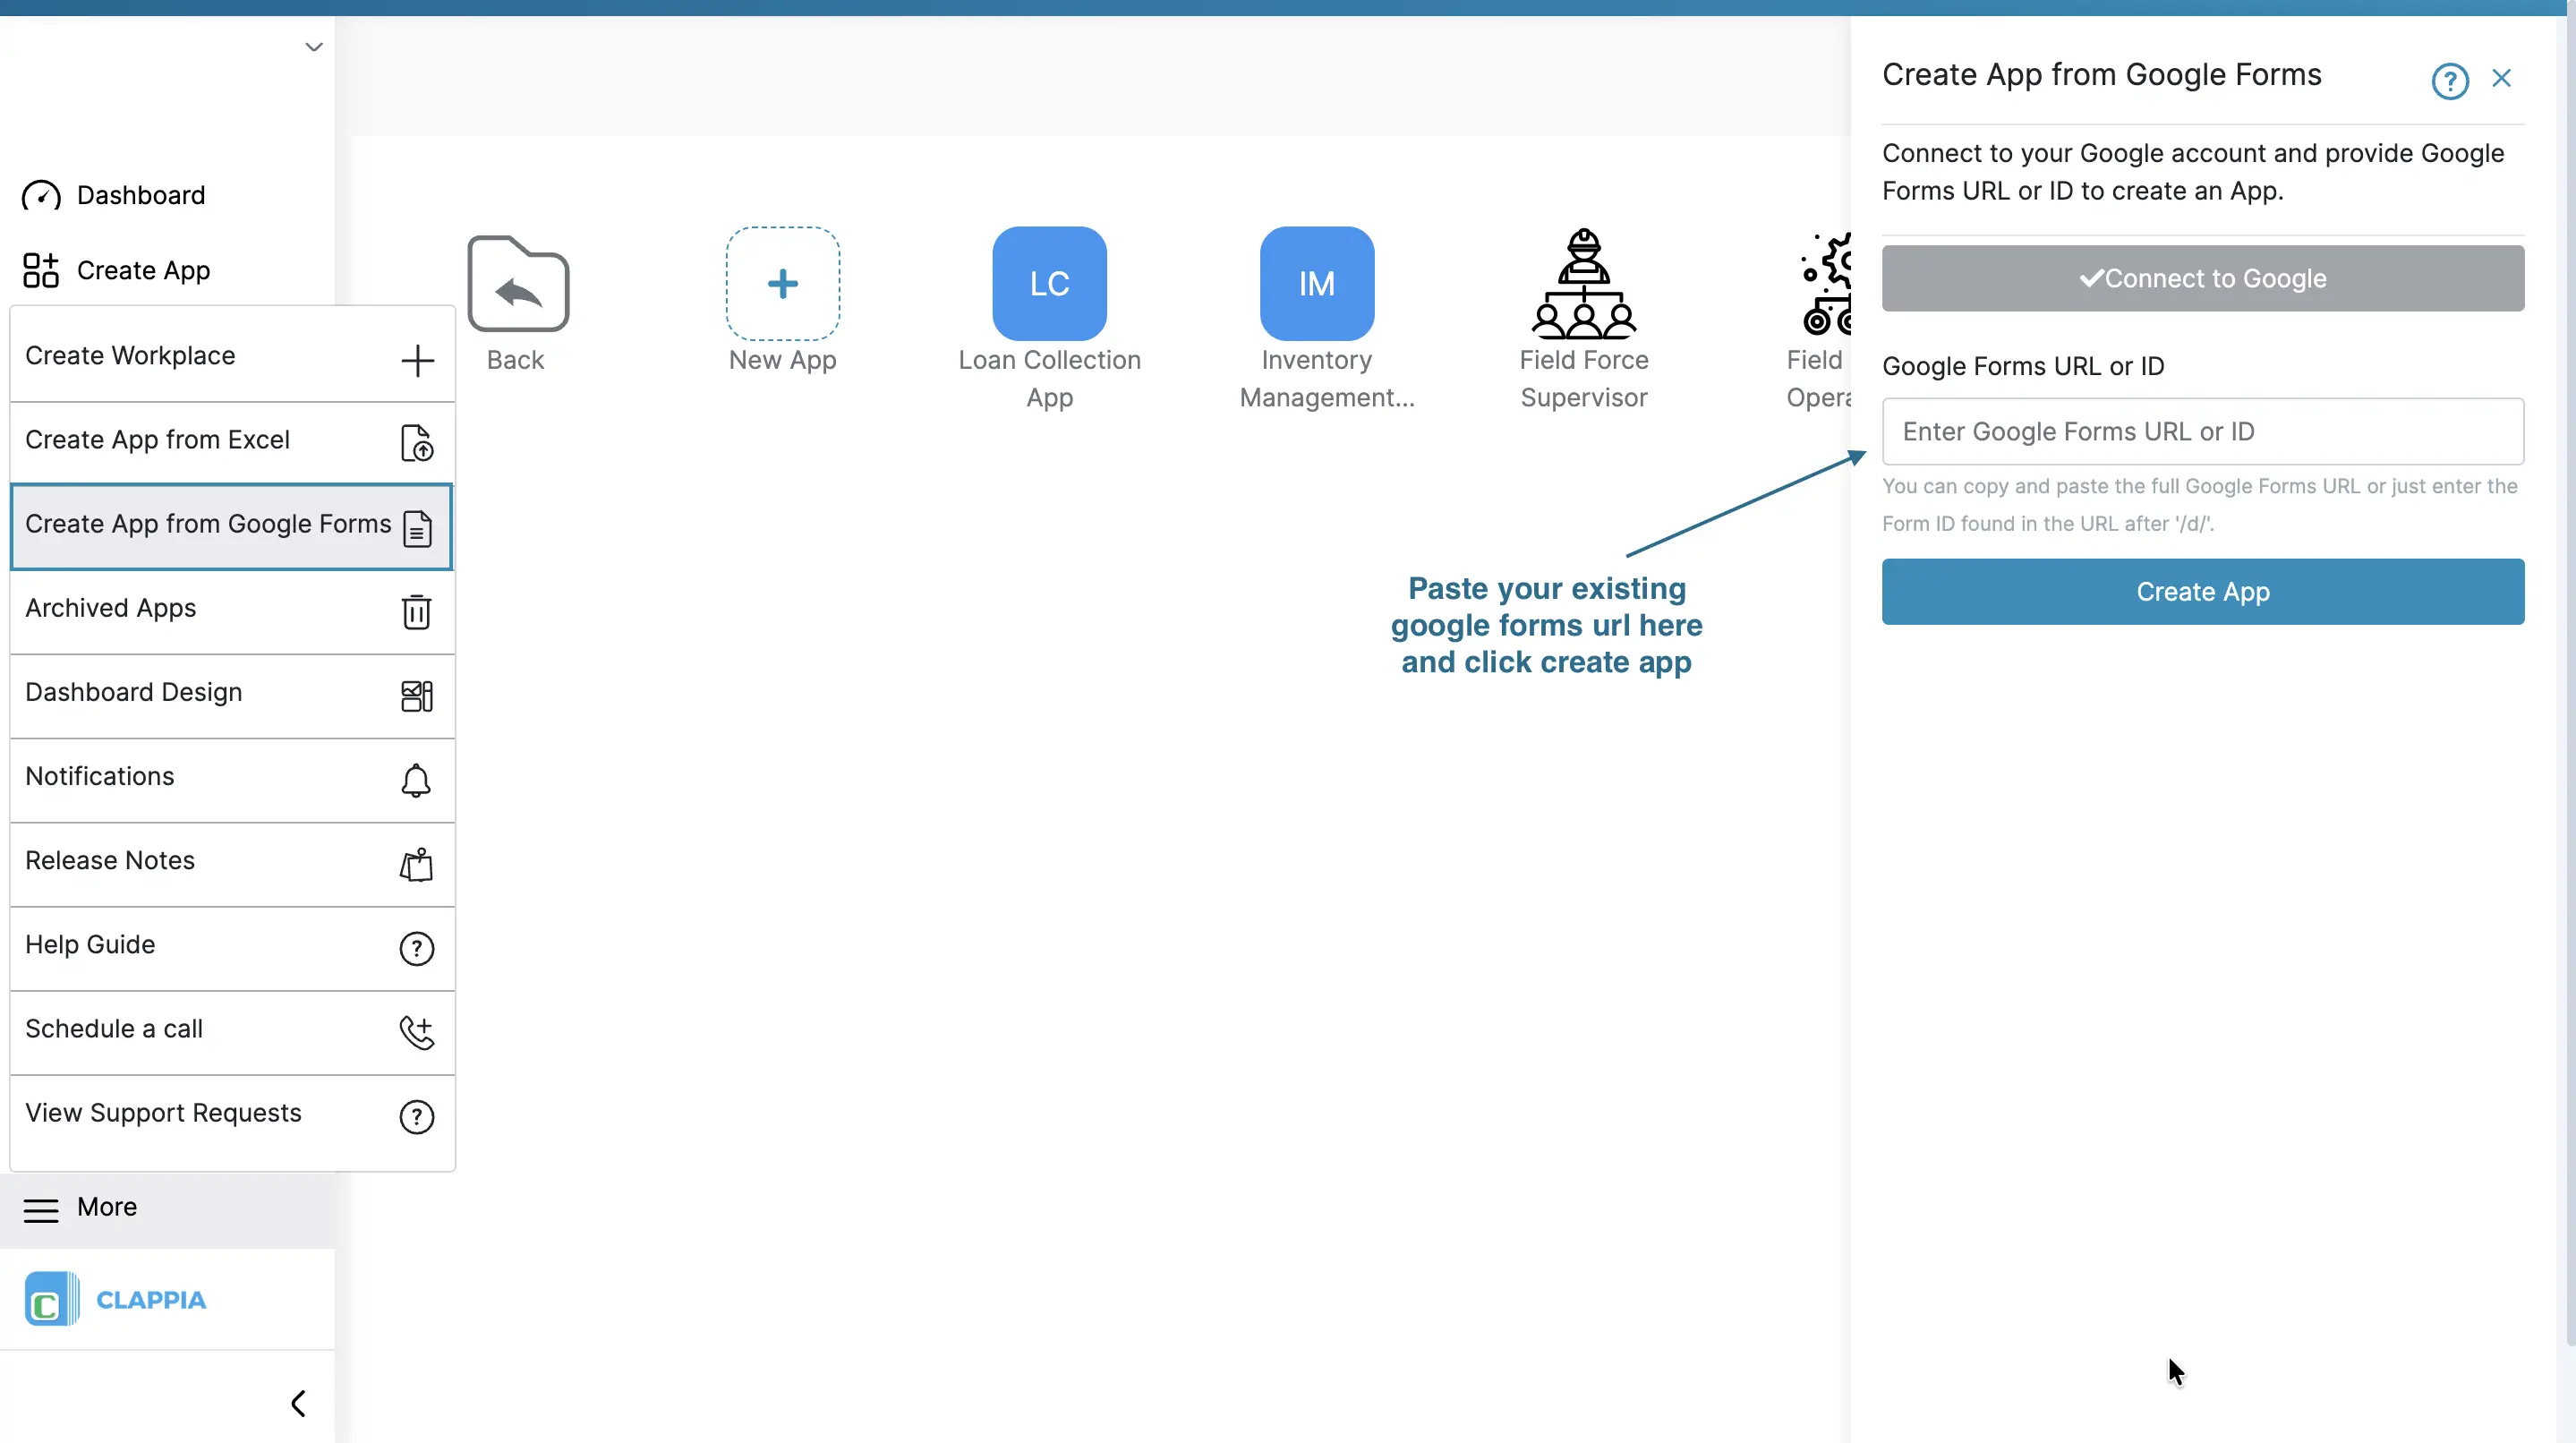Open the Loan Collection App LC icon

[1050, 284]
